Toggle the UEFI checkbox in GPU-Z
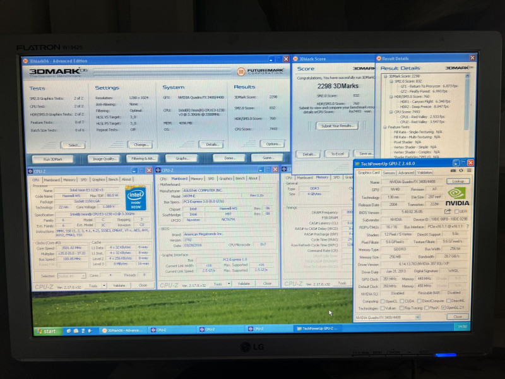 pos(456,212)
